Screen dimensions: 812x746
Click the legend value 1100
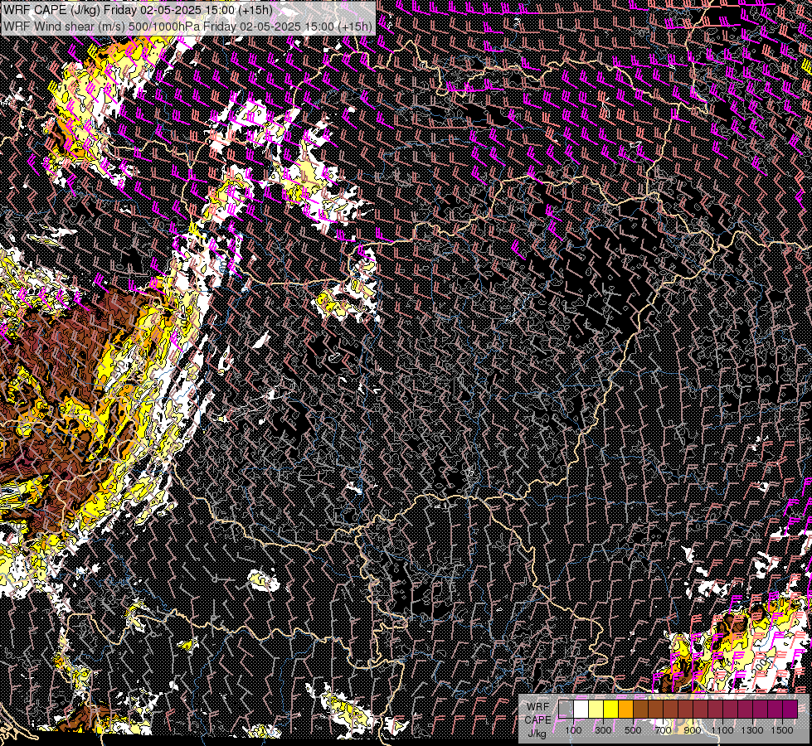722,730
